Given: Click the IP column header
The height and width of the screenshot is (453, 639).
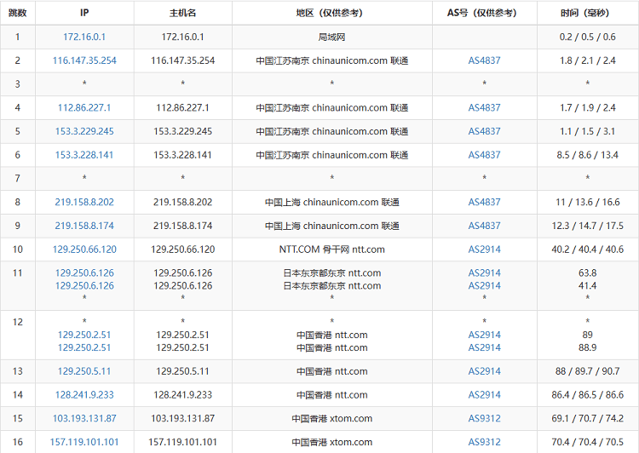Looking at the screenshot, I should pyautogui.click(x=84, y=13).
